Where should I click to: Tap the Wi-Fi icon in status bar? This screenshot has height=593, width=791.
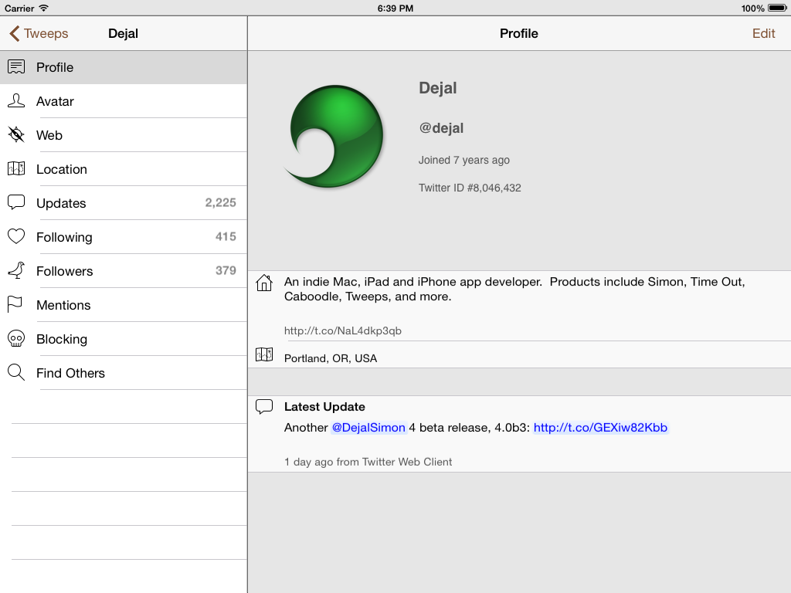(44, 8)
